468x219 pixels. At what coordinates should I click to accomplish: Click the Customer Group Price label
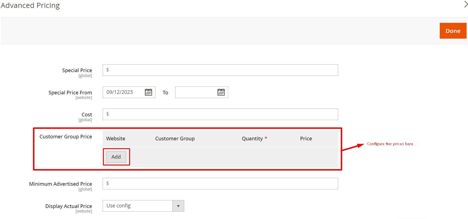(66, 136)
